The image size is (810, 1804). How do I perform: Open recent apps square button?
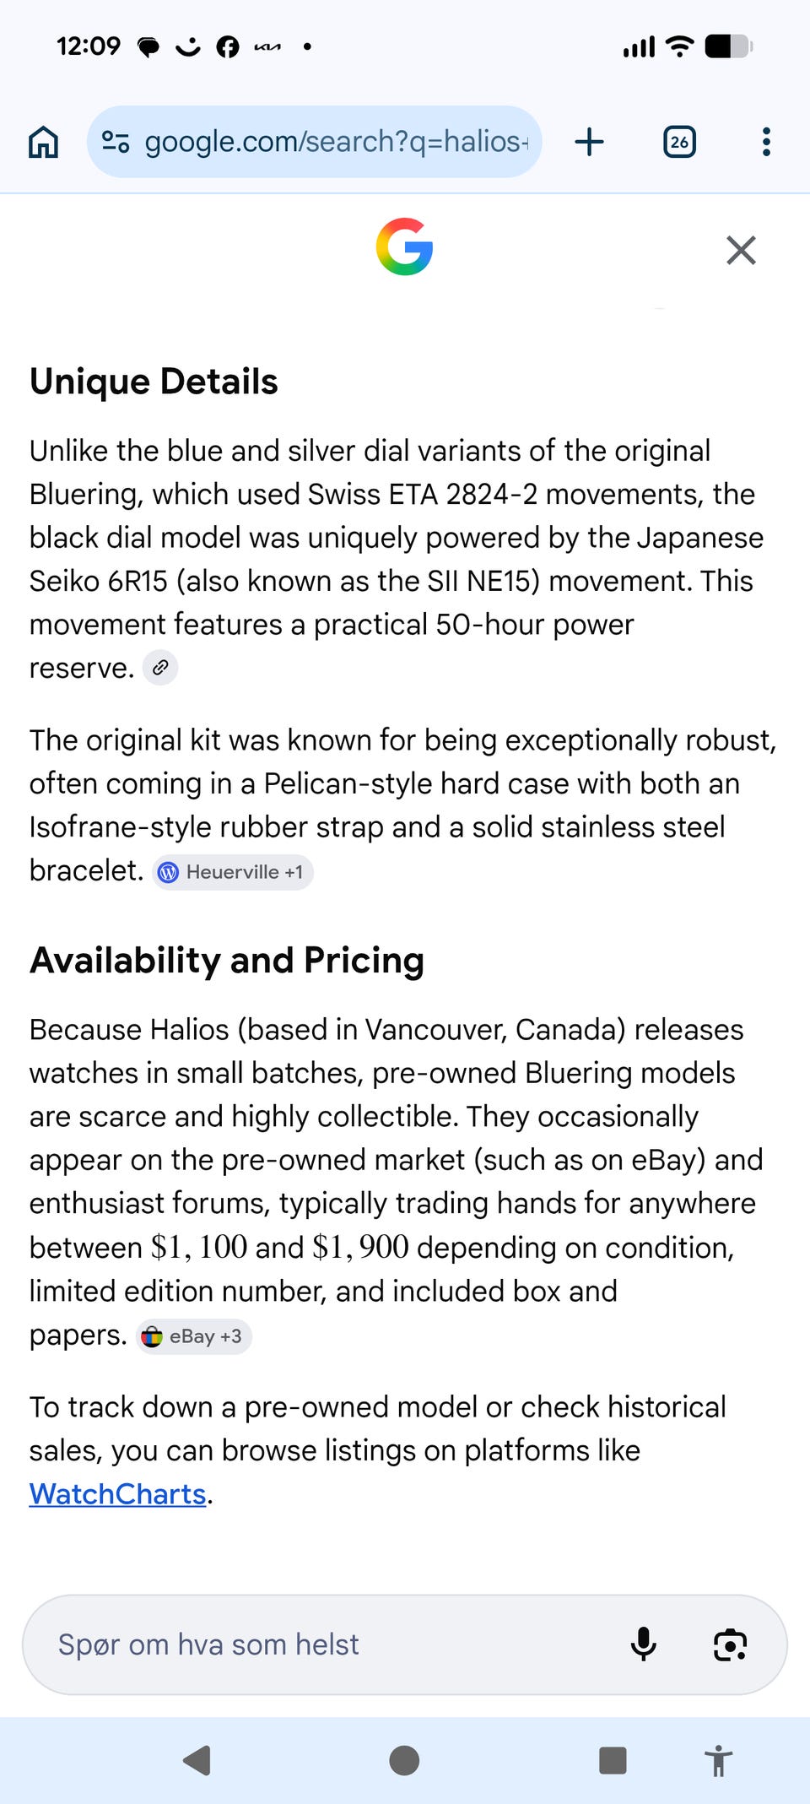click(613, 1760)
